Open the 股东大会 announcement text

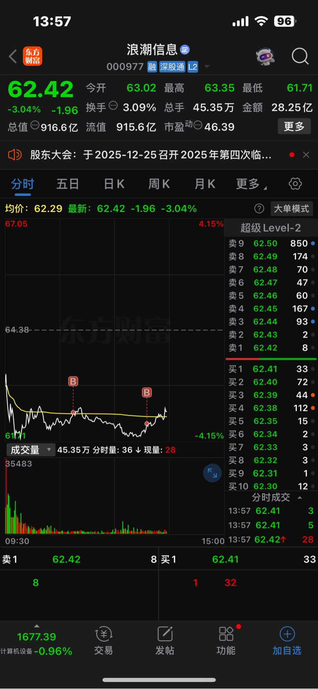pyautogui.click(x=151, y=155)
